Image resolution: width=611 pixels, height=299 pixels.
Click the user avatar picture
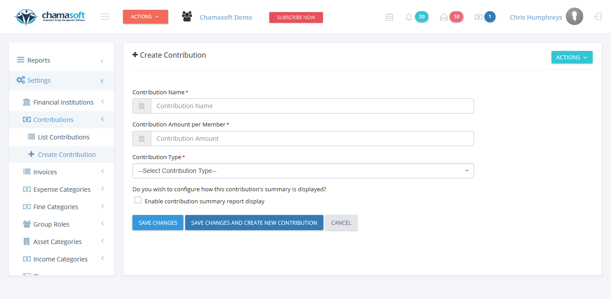574,17
